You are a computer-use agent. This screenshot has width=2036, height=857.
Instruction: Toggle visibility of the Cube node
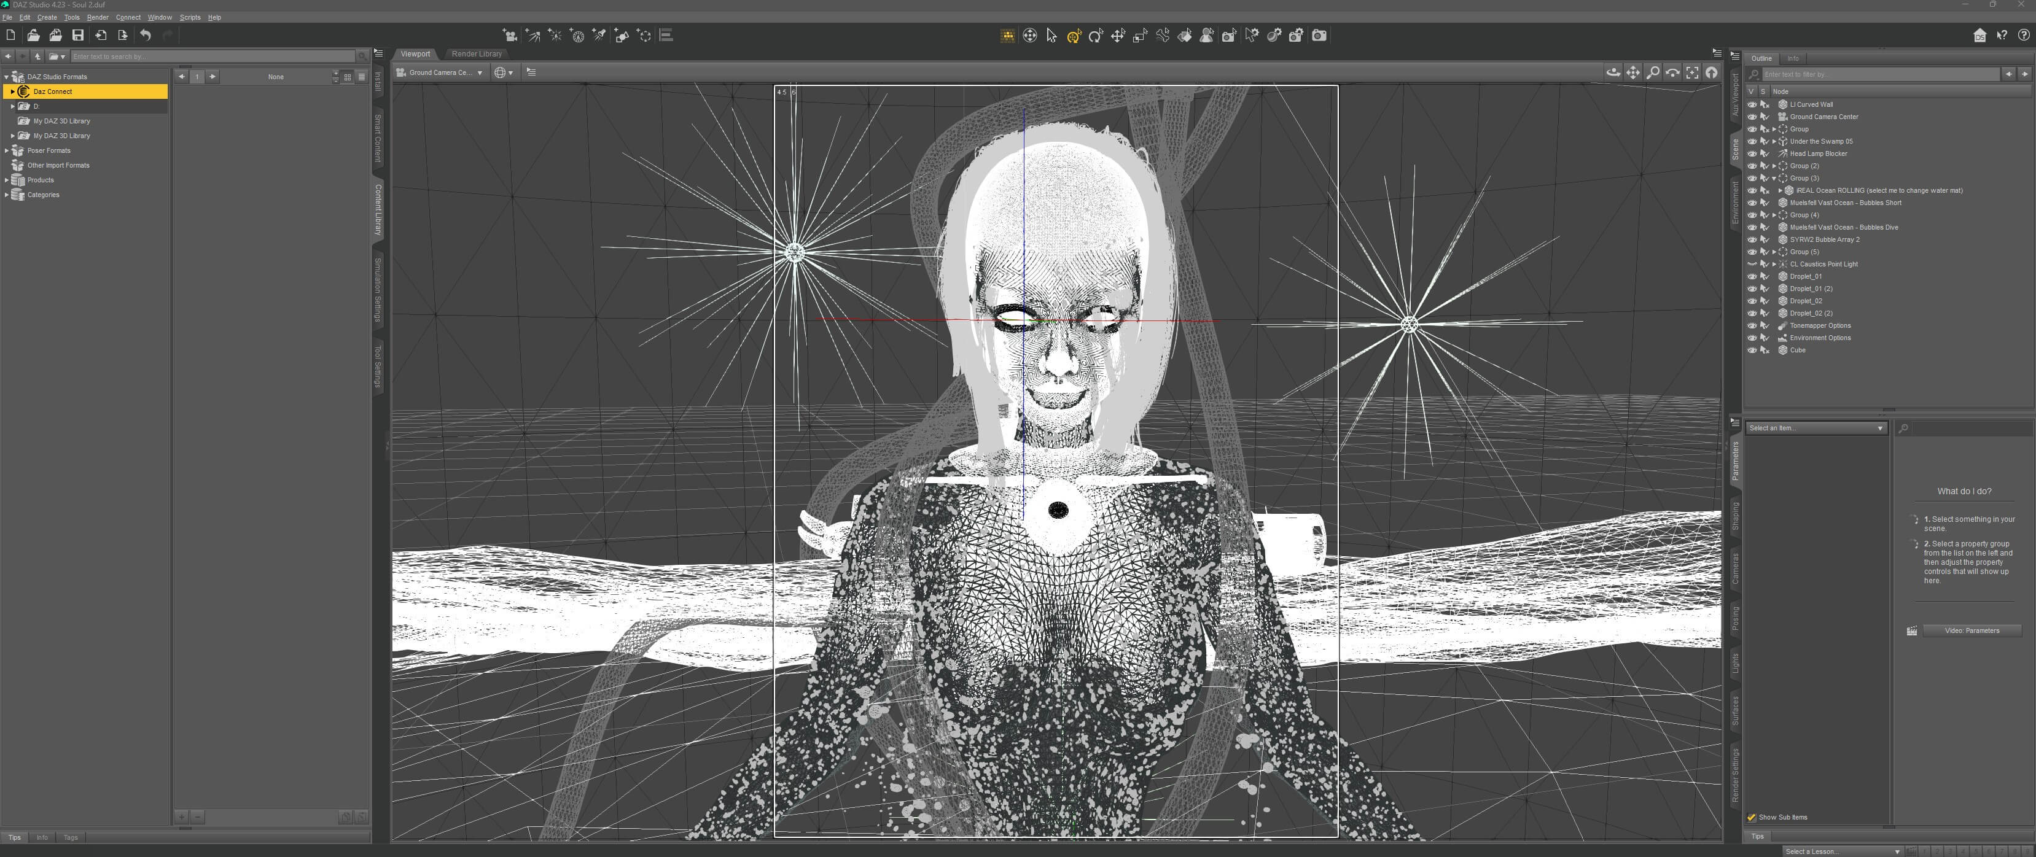tap(1752, 350)
